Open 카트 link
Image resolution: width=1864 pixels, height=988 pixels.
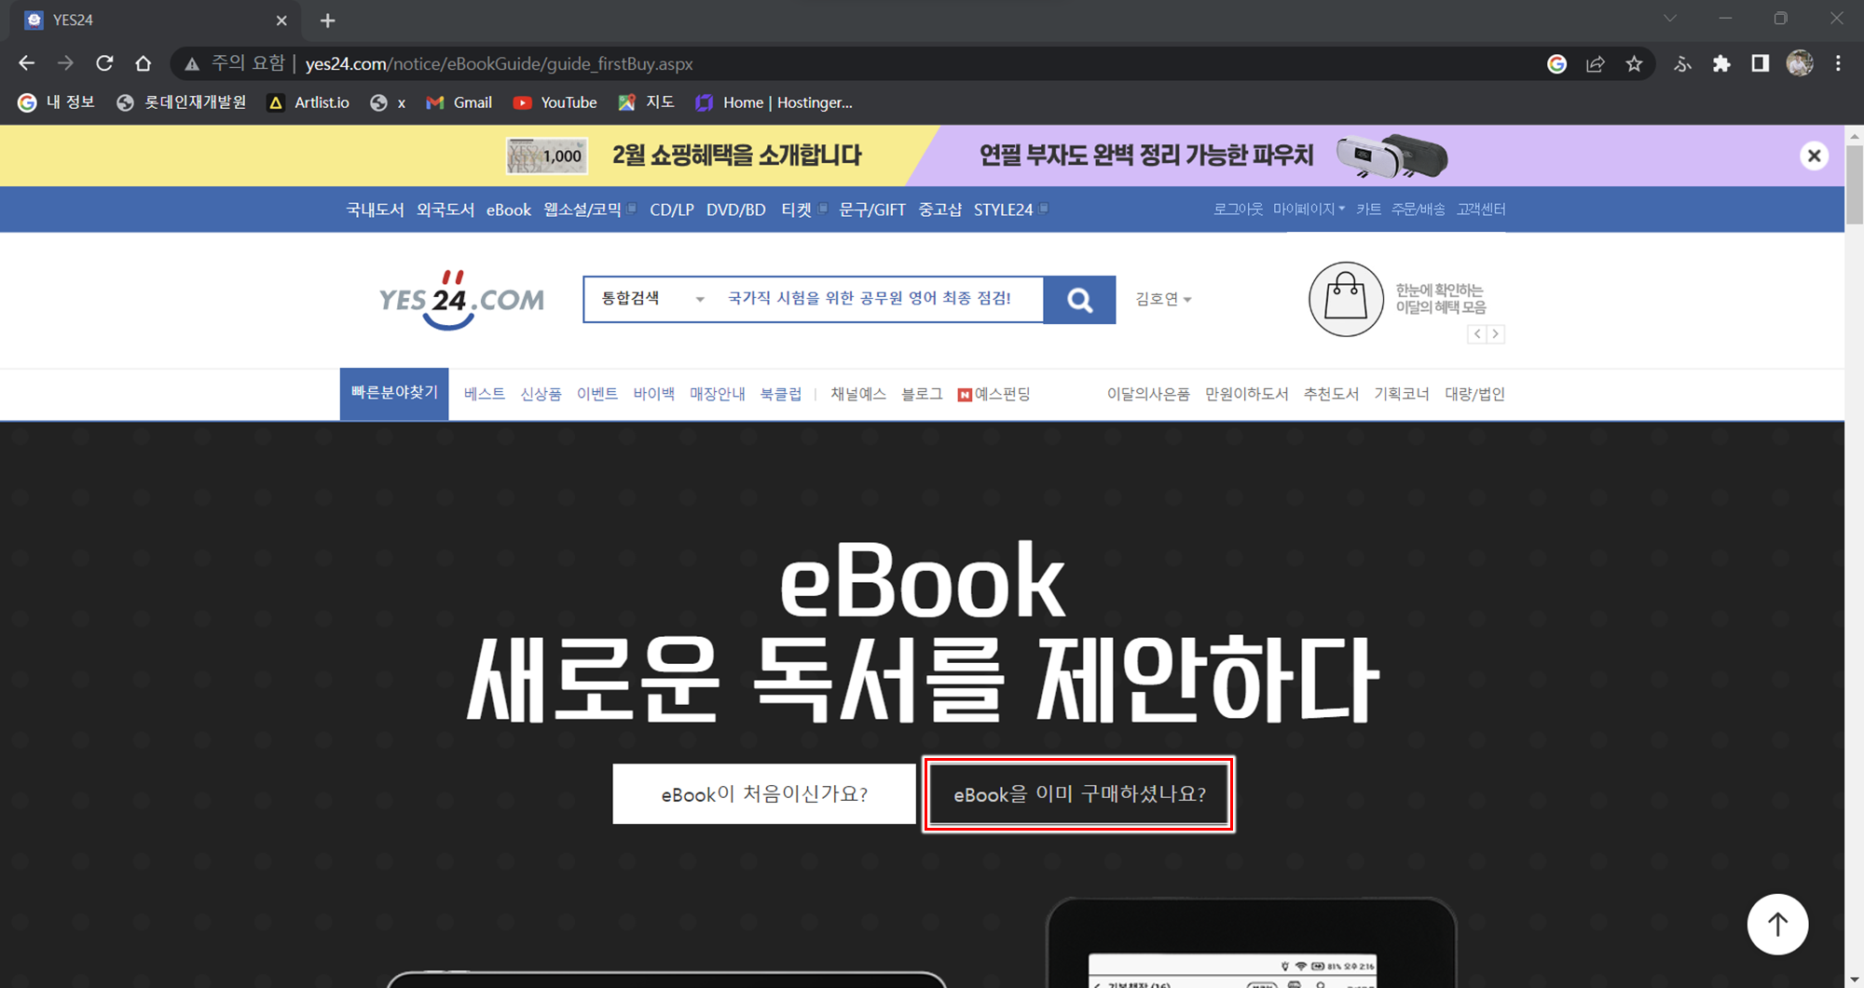(1368, 210)
